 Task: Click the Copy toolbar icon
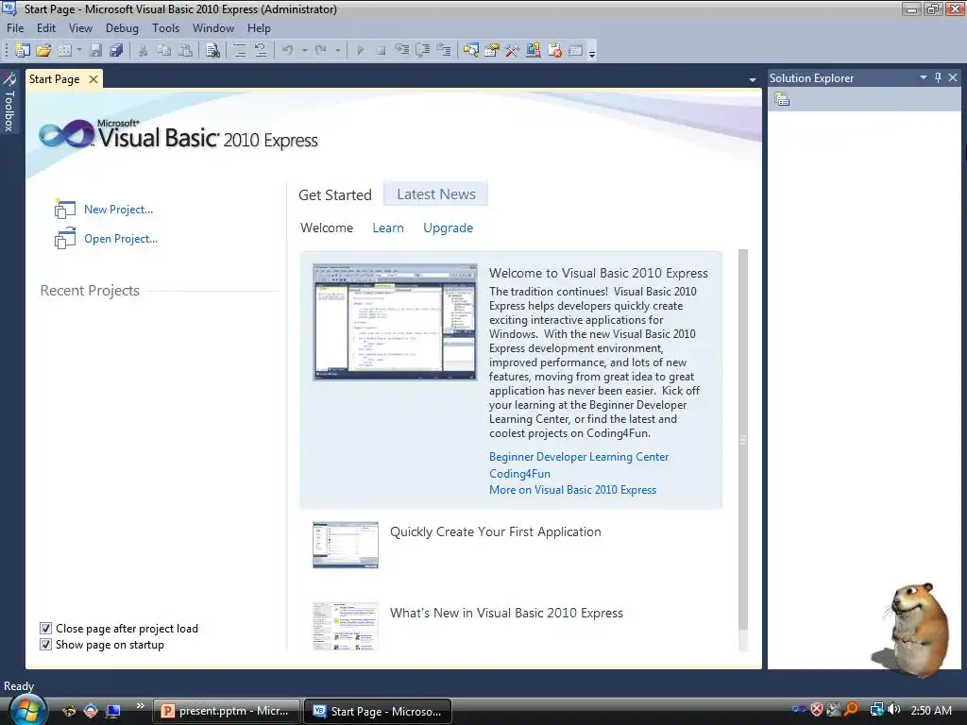point(164,51)
